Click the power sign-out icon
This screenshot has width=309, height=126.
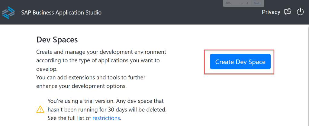point(300,12)
